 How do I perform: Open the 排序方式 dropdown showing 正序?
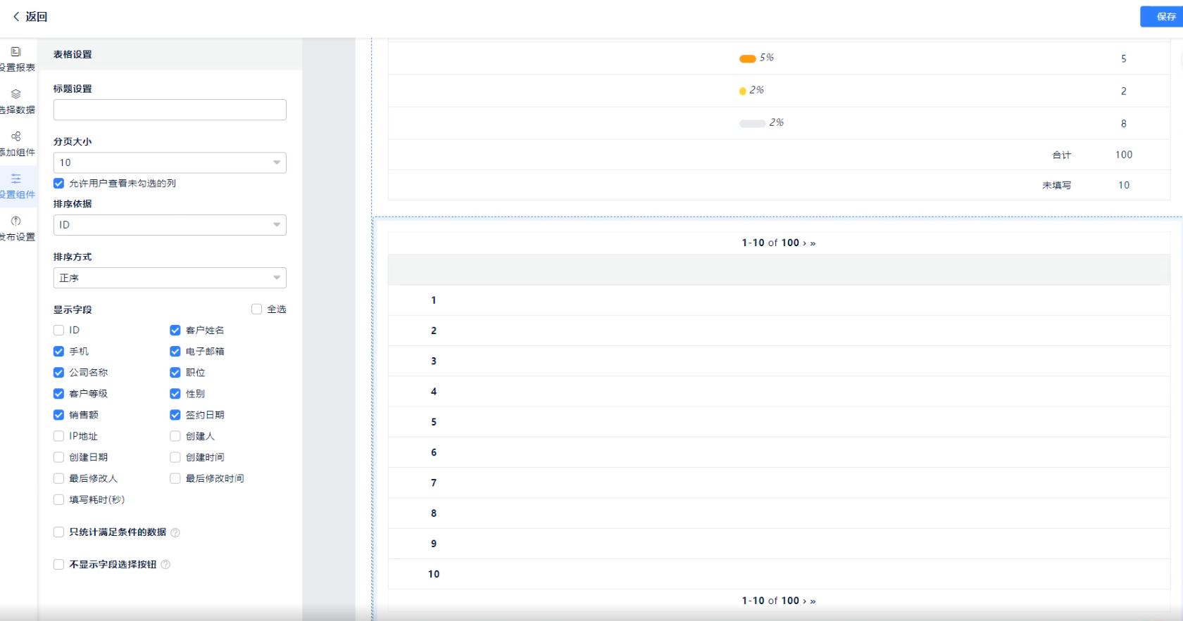(x=170, y=279)
